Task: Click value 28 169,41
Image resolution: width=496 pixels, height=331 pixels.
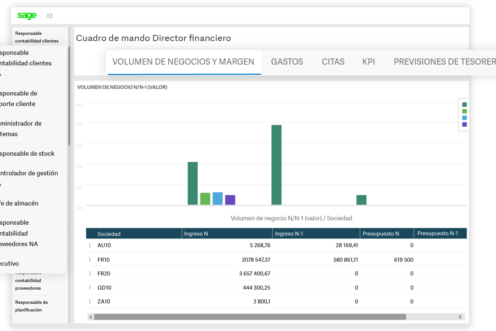Action: 347,245
